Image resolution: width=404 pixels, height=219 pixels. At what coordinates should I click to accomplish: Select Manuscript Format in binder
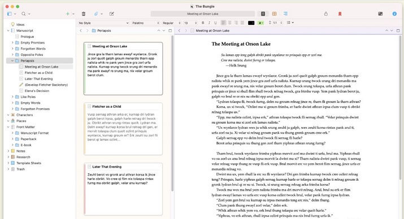[34, 133]
